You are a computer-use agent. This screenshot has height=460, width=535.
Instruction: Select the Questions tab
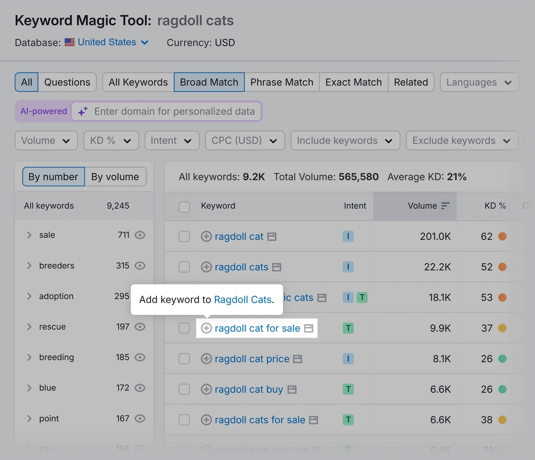(x=67, y=82)
